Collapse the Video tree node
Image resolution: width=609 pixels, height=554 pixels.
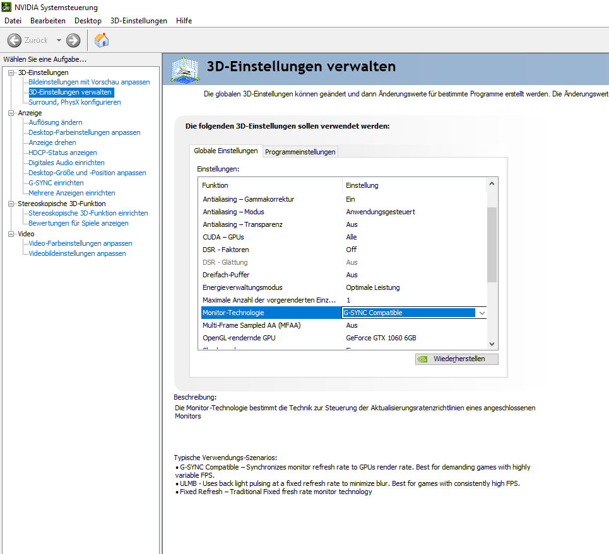tap(11, 234)
